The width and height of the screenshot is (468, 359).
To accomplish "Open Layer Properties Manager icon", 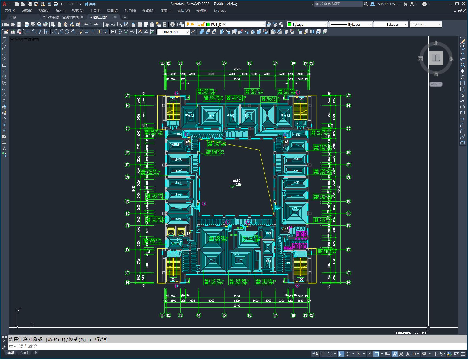I will coord(181,24).
